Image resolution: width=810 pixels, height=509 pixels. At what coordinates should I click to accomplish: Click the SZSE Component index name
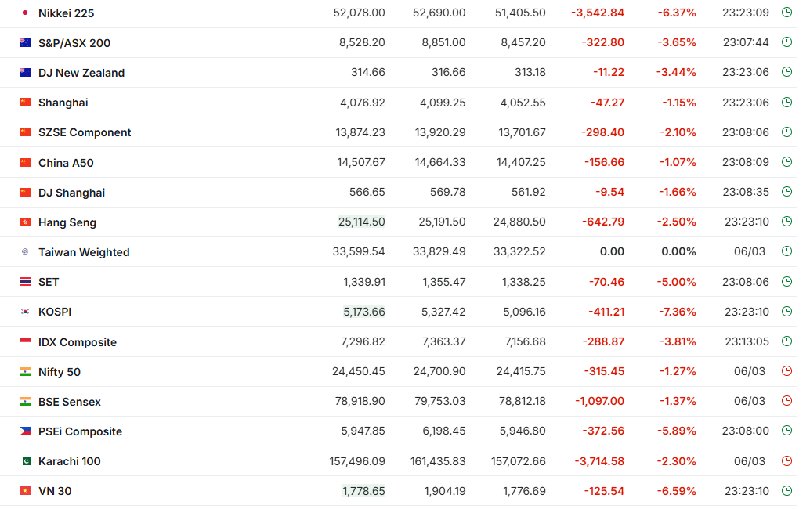pos(85,132)
